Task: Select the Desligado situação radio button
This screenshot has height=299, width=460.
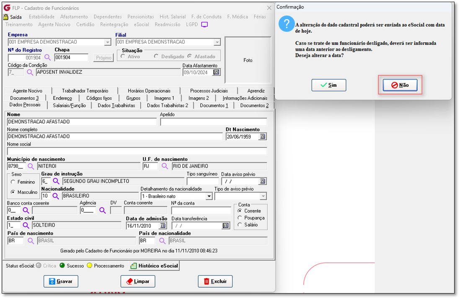Action: (156, 56)
